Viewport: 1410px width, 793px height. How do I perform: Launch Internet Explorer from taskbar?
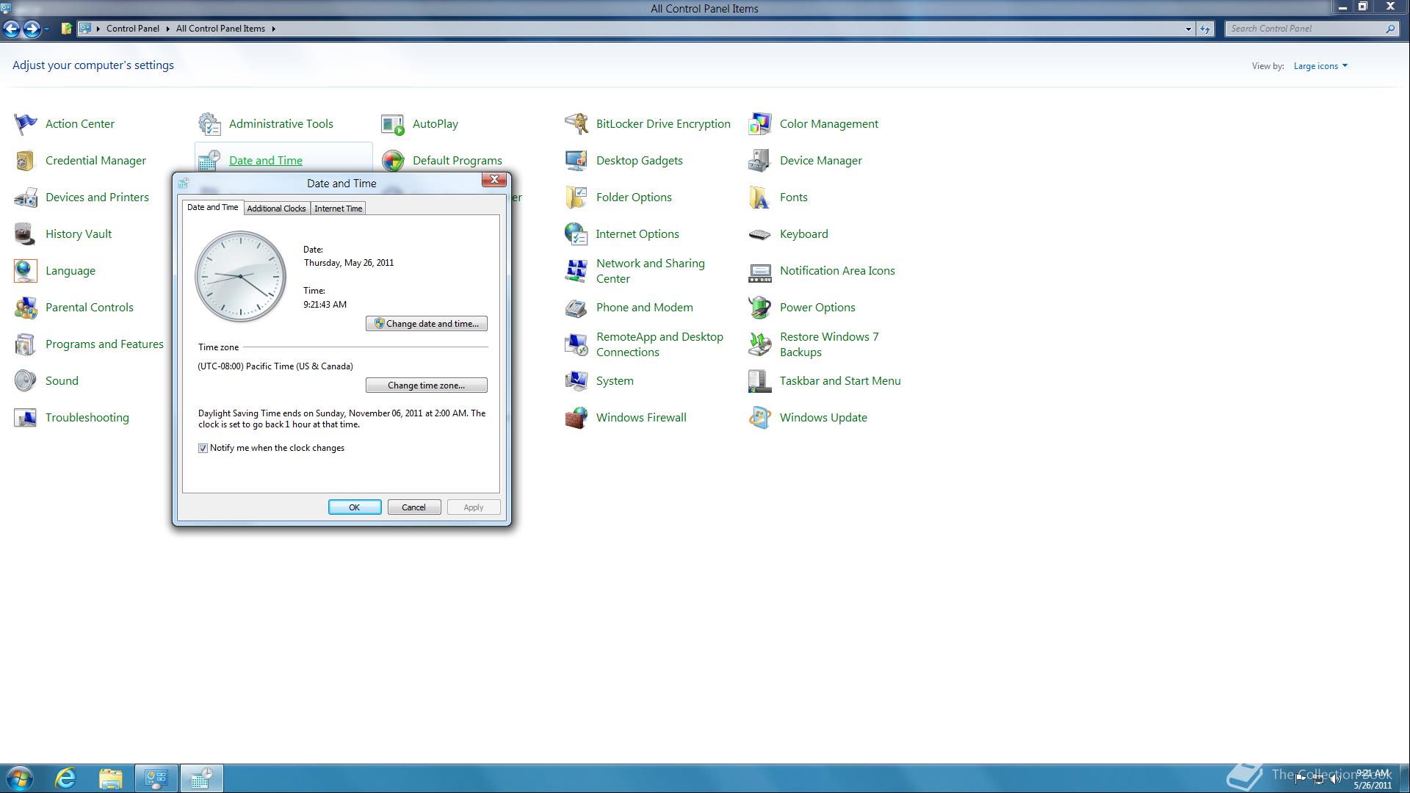pos(66,778)
